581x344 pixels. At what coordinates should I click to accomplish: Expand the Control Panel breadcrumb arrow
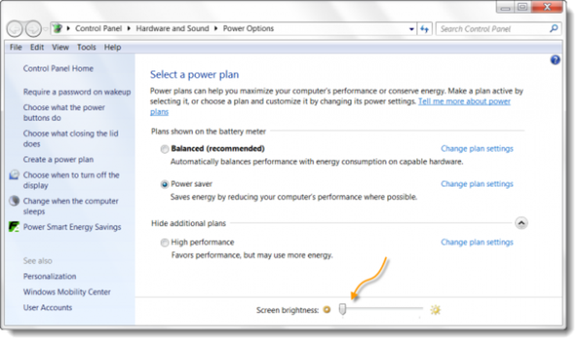[128, 28]
